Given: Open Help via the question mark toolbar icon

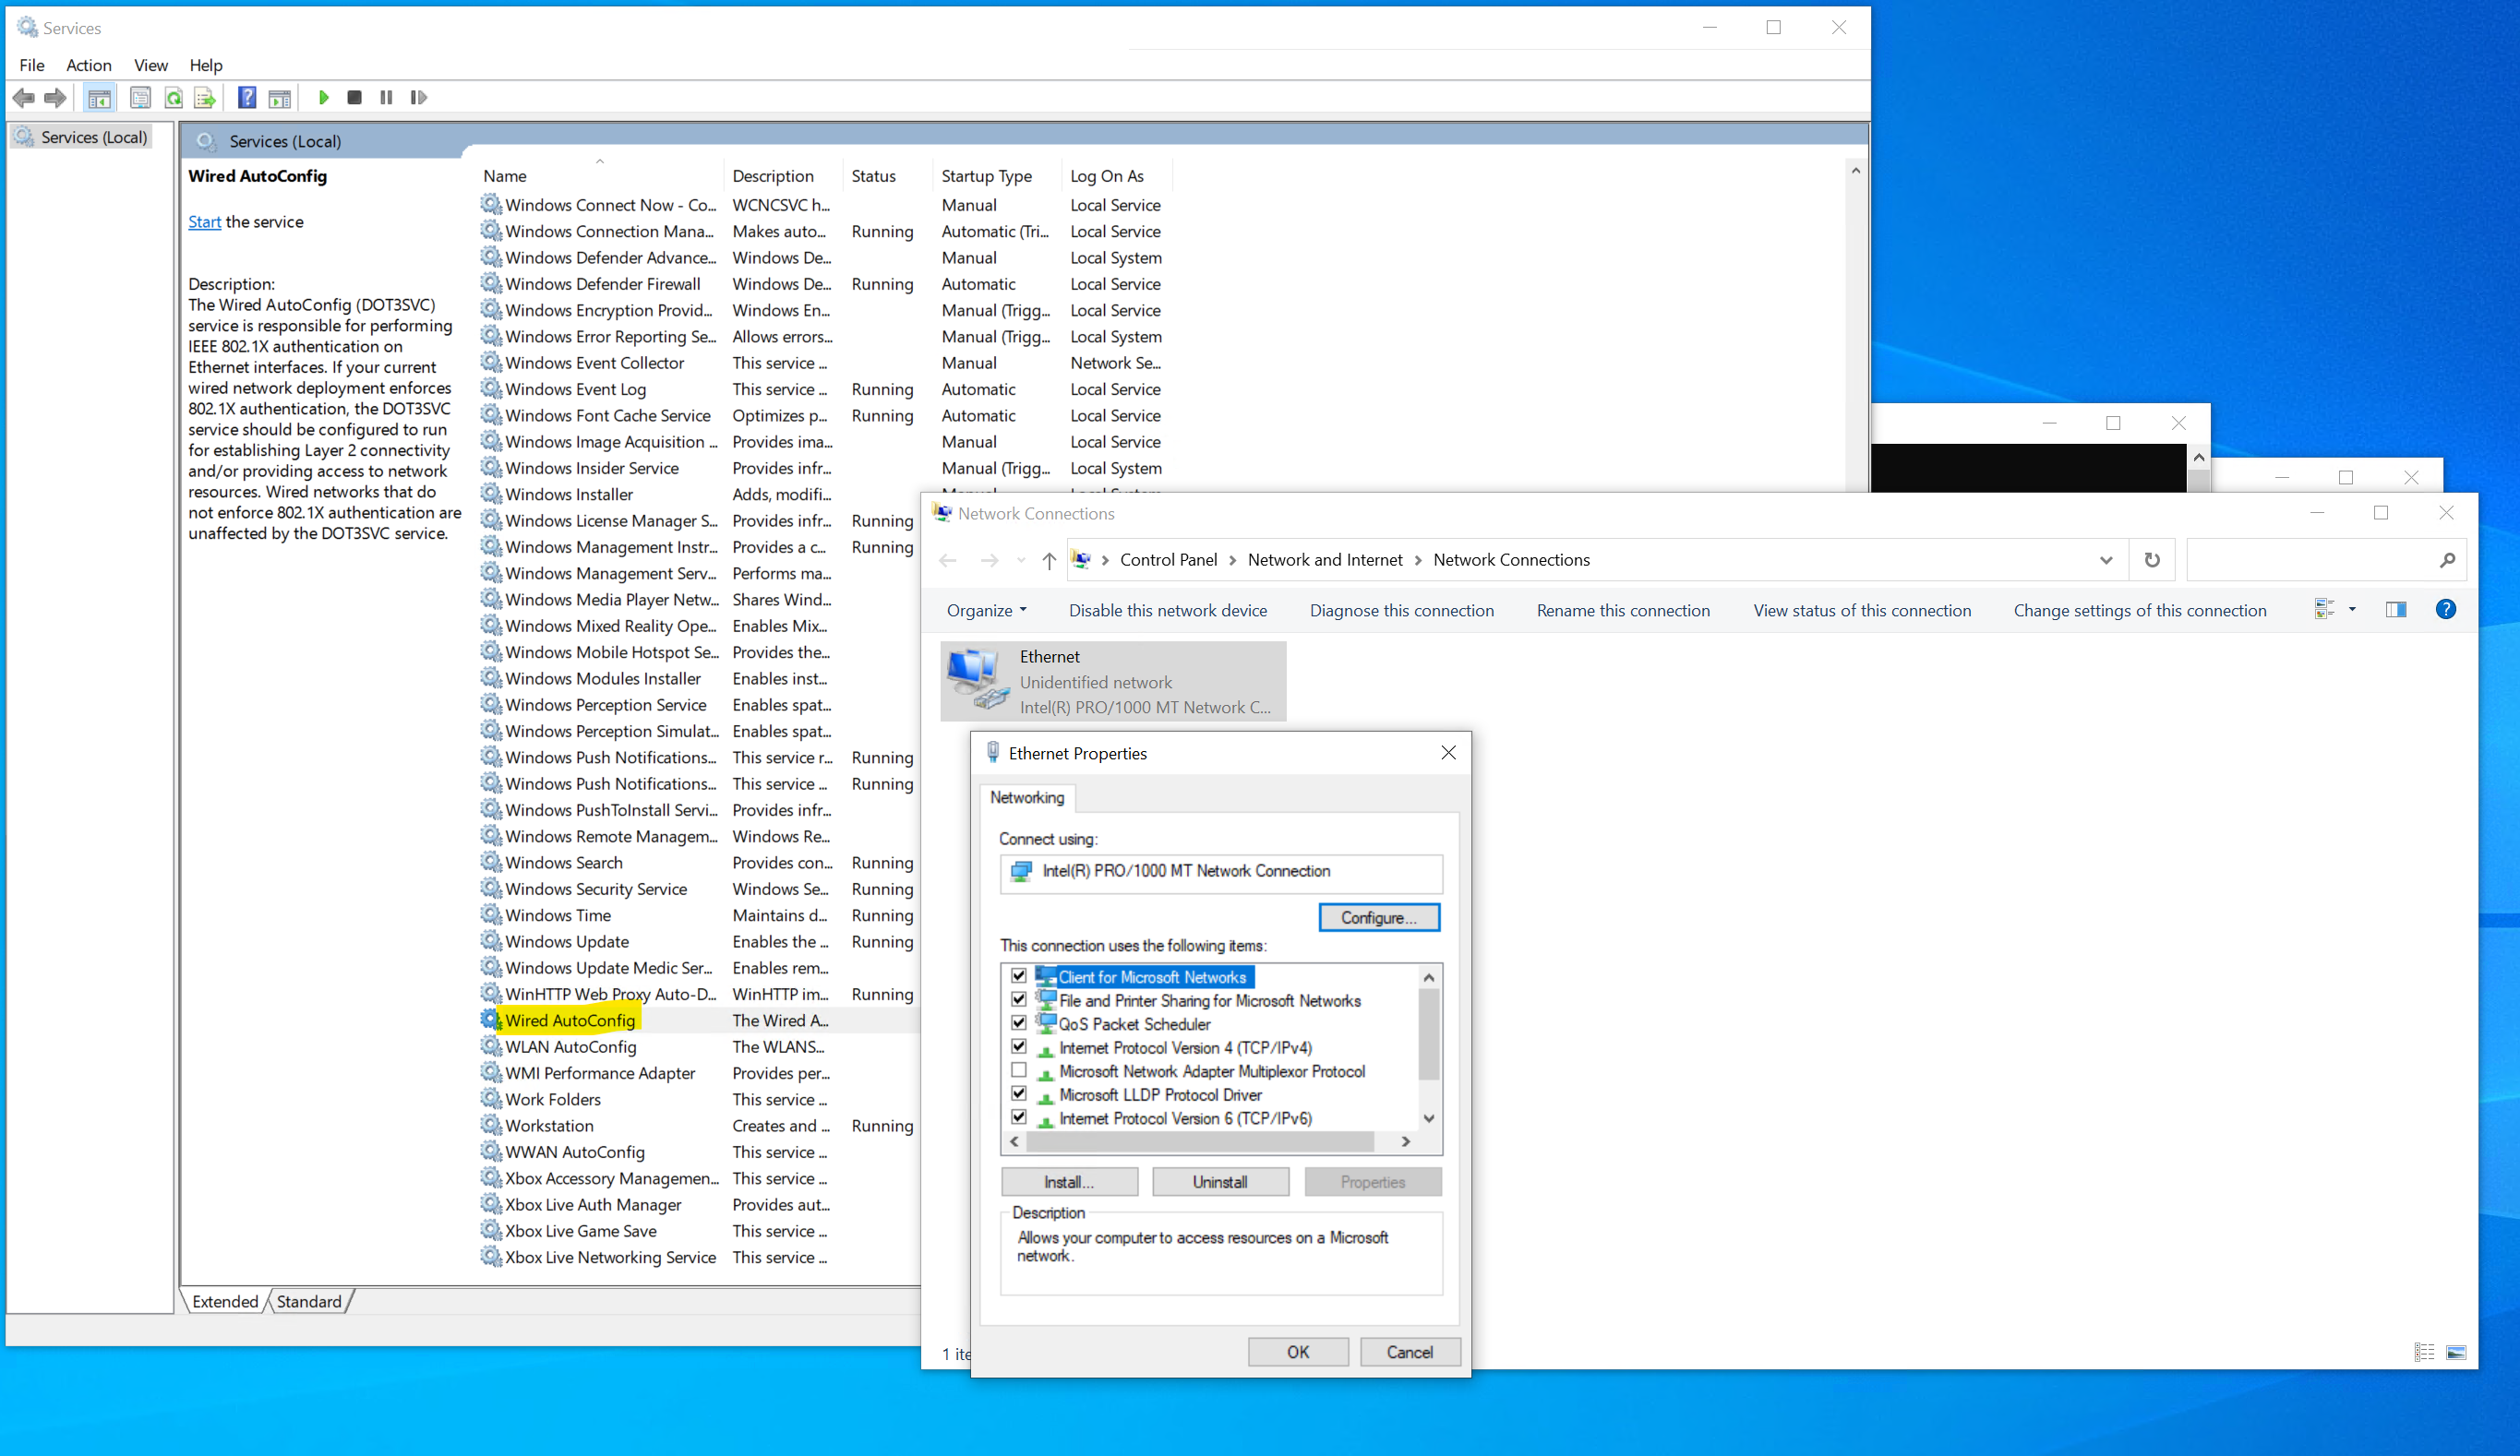Looking at the screenshot, I should (x=246, y=97).
